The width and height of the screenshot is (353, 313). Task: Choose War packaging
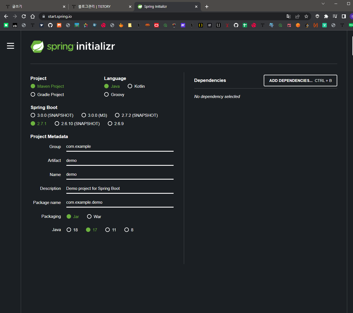(x=89, y=217)
